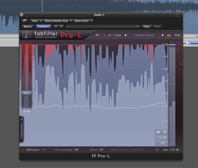
Task: Enable ISP inter-sample peak metering
Action: tap(161, 143)
